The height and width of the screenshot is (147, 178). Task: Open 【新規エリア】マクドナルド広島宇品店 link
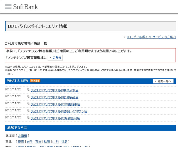pos(55,97)
